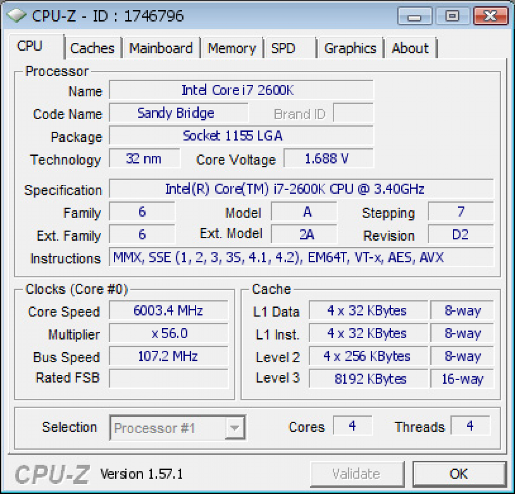Minimize the CPU-Z window
This screenshot has width=515, height=494.
tap(415, 16)
